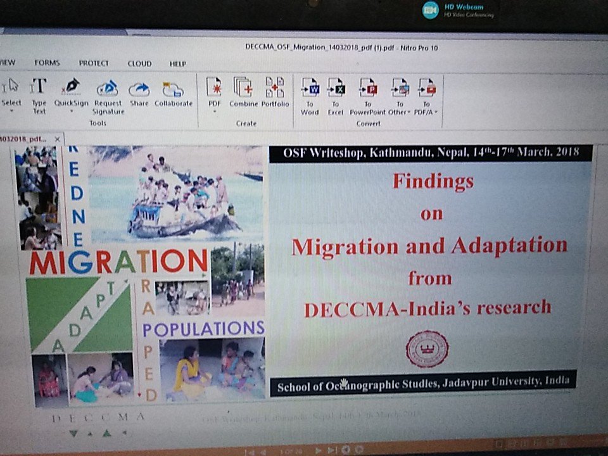This screenshot has width=608, height=456.
Task: Click the 'Tools' group label
Action: point(98,123)
